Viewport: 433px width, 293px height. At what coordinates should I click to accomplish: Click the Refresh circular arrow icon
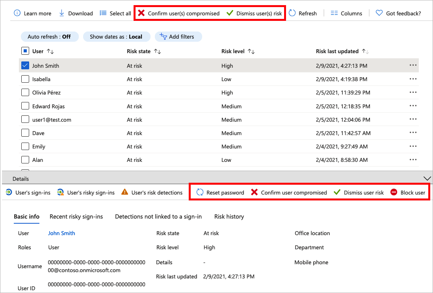click(x=292, y=13)
